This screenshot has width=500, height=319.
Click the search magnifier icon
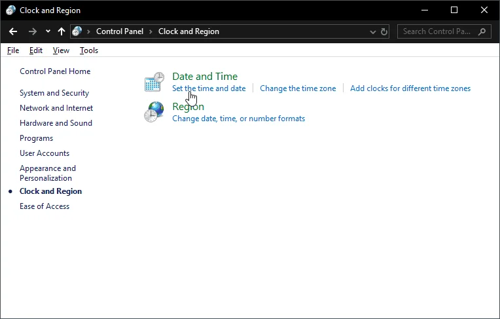[482, 31]
